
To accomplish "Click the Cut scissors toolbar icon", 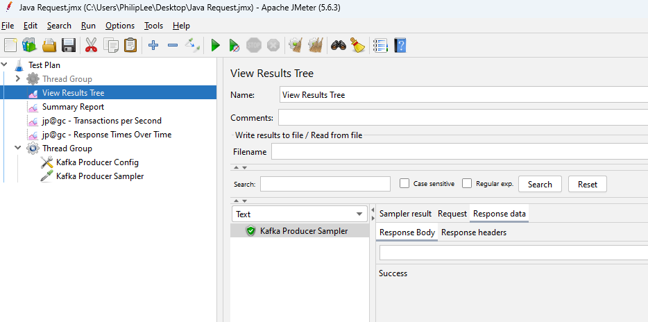I will coord(91,46).
